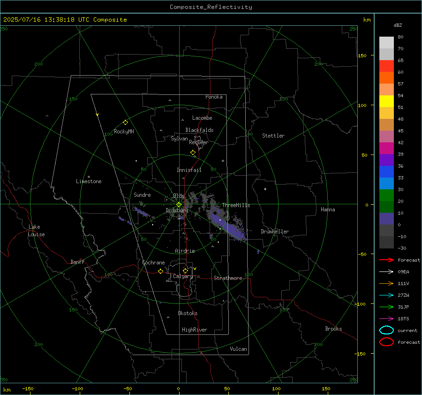Viewport: 422px width, 395px height.
Task: Select the 20 dBZ green color swatch
Action: click(386, 207)
